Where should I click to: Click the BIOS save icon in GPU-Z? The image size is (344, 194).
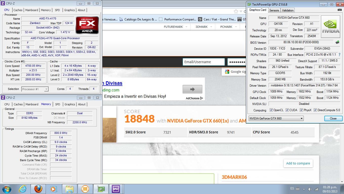[x=337, y=42]
